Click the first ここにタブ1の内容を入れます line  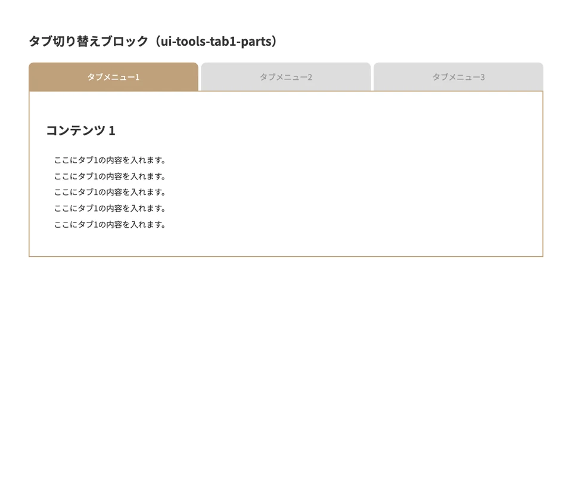coord(110,160)
